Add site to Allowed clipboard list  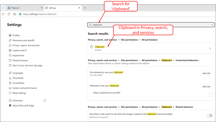pos(206,87)
